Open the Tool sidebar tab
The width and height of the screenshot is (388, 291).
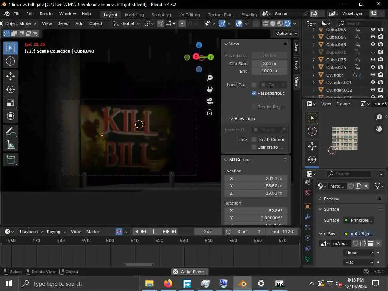[x=296, y=65]
